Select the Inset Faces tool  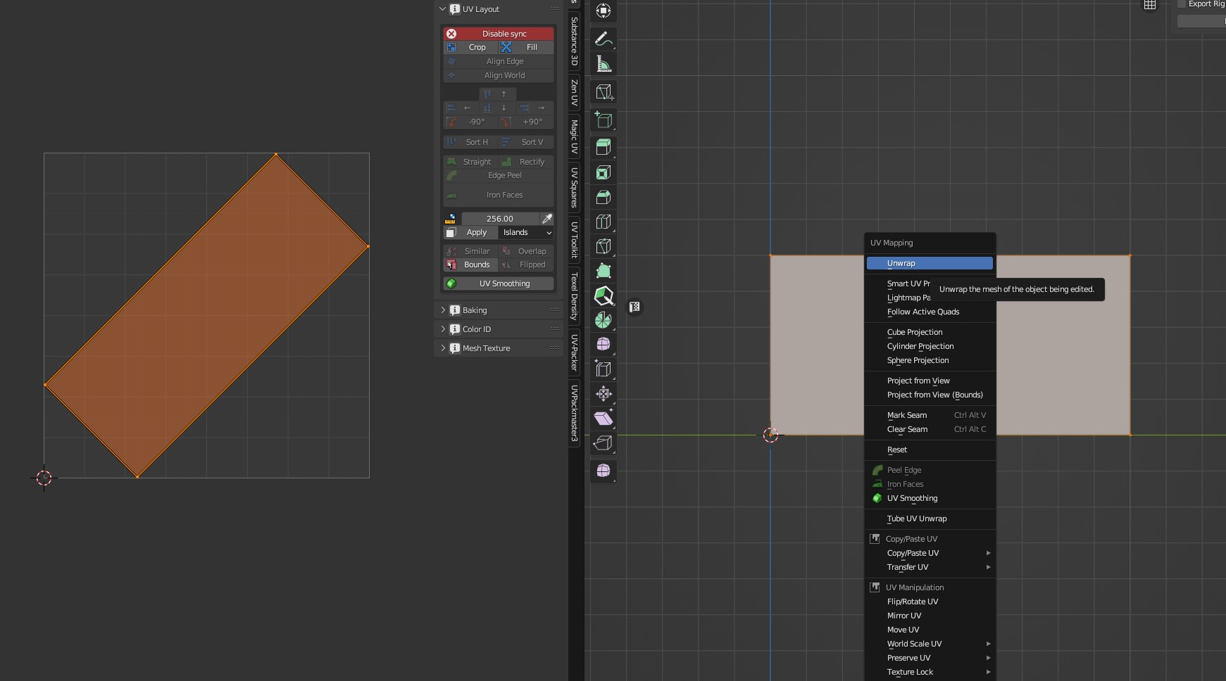tap(603, 172)
